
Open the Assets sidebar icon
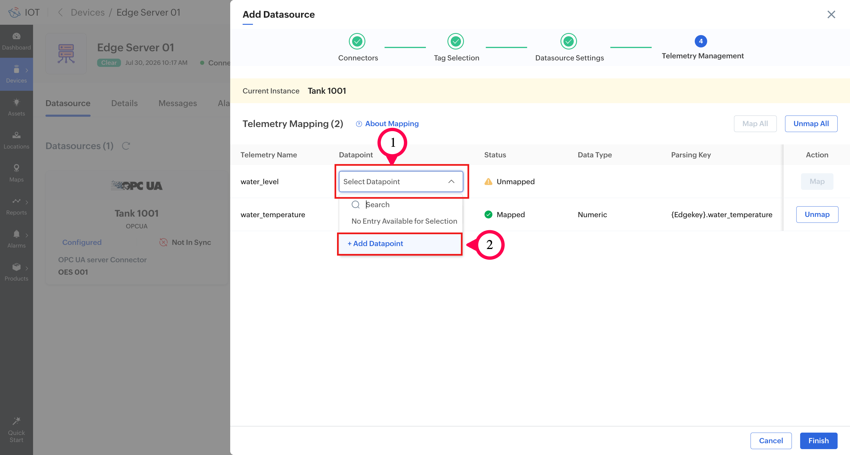pos(17,102)
